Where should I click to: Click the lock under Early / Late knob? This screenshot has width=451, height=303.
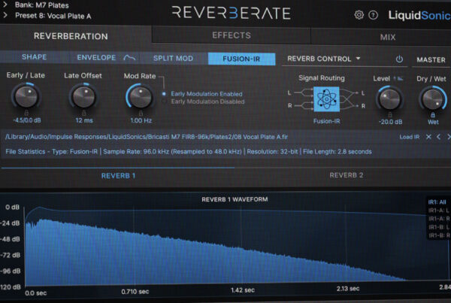26,113
